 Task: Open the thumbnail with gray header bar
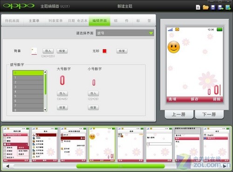click(x=188, y=145)
